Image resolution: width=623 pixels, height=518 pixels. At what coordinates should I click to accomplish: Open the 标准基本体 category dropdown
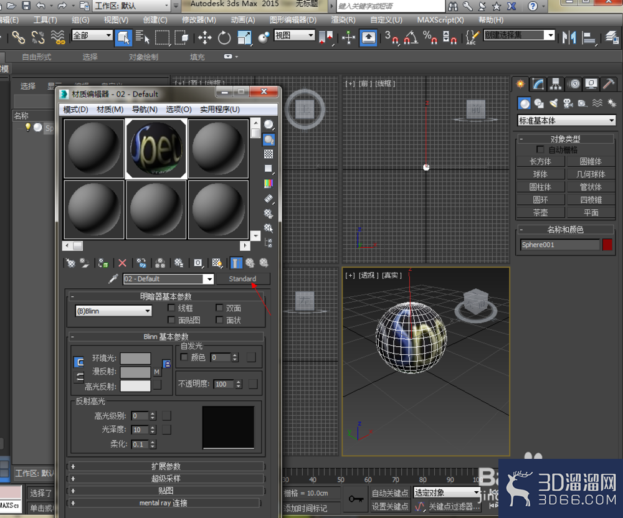coord(564,120)
